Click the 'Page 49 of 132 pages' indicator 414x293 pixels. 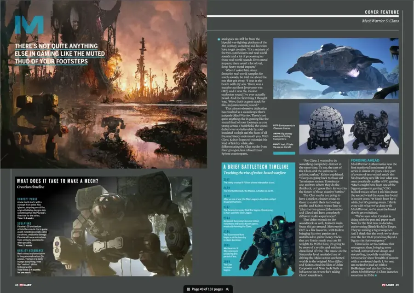pos(207,289)
